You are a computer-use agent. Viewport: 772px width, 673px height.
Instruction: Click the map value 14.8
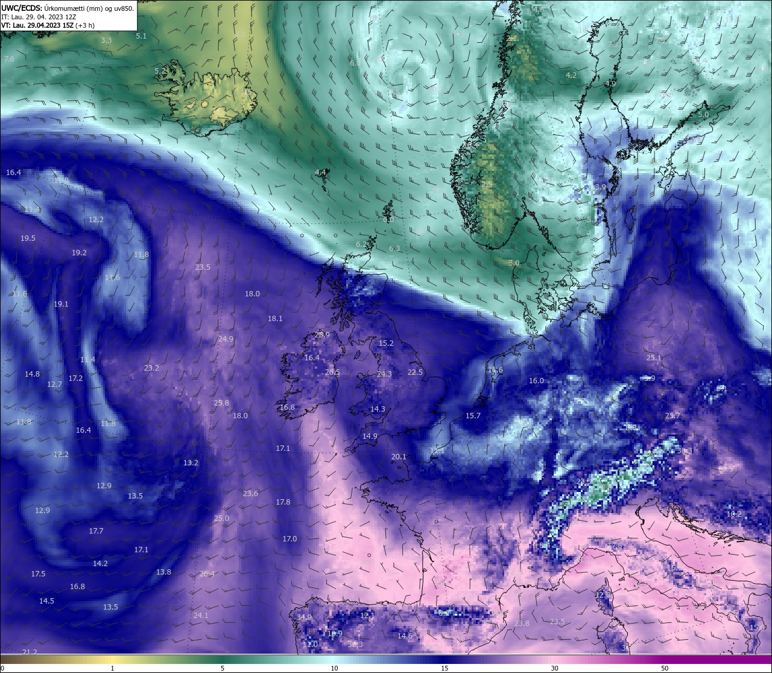click(x=32, y=374)
